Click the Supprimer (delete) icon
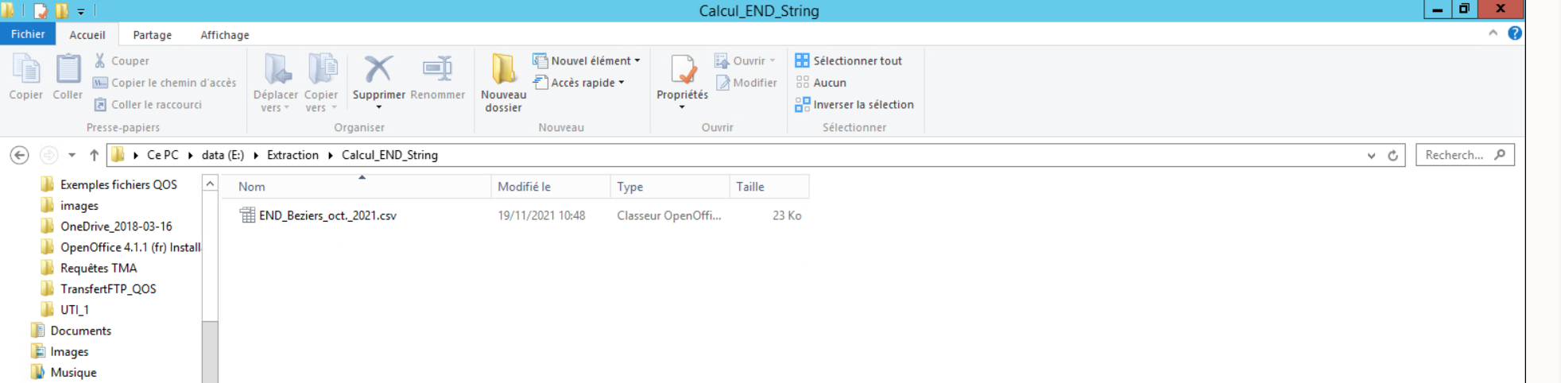 [x=378, y=70]
